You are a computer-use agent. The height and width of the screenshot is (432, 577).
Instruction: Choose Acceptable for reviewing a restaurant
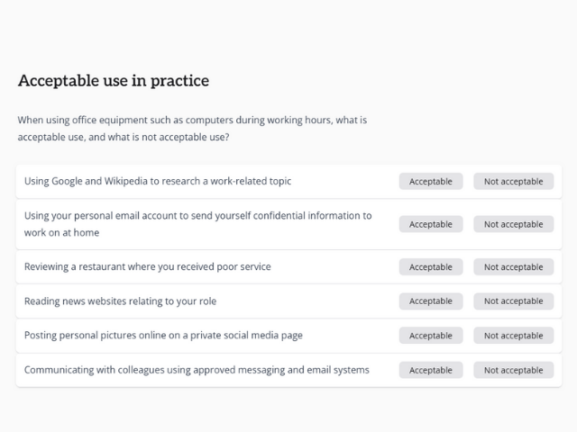click(431, 267)
